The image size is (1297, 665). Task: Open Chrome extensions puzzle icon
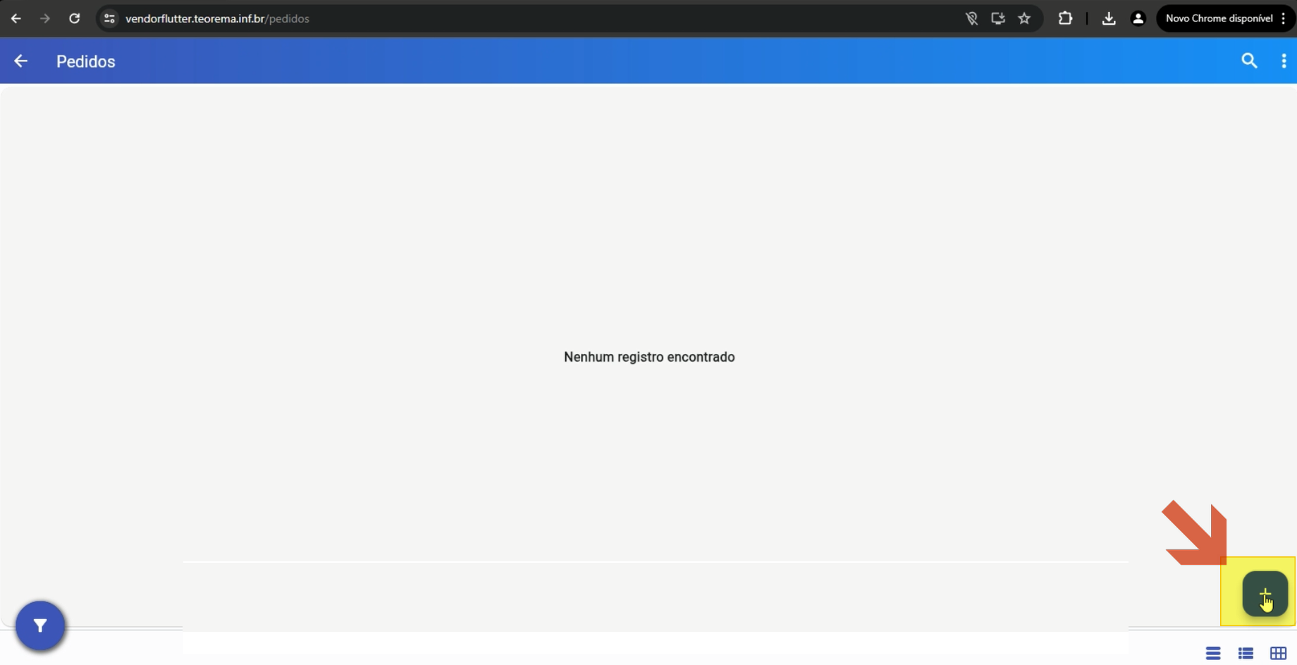[1065, 18]
